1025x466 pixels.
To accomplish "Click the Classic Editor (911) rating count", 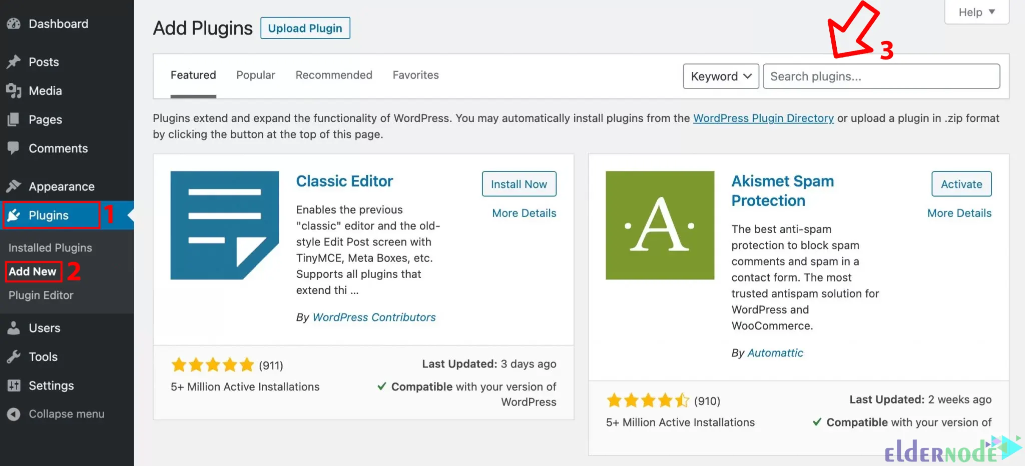I will click(x=271, y=365).
